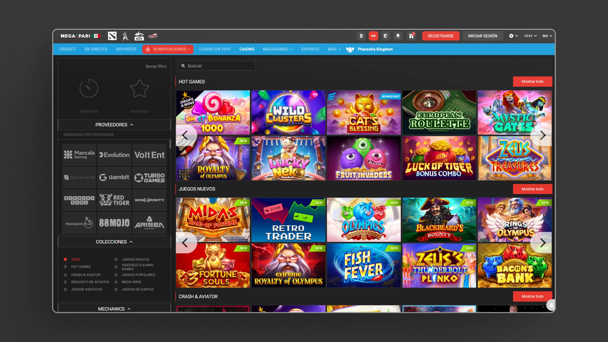
Task: Open Deportes section
Action: pos(126,49)
